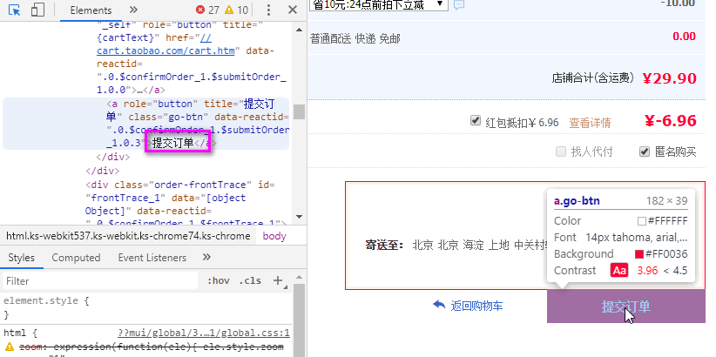Activate the inspect element picker icon
The width and height of the screenshot is (716, 357).
15,10
